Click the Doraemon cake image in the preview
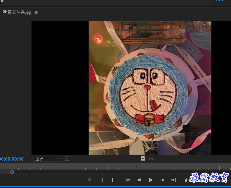The image size is (231, 188). pyautogui.click(x=150, y=88)
